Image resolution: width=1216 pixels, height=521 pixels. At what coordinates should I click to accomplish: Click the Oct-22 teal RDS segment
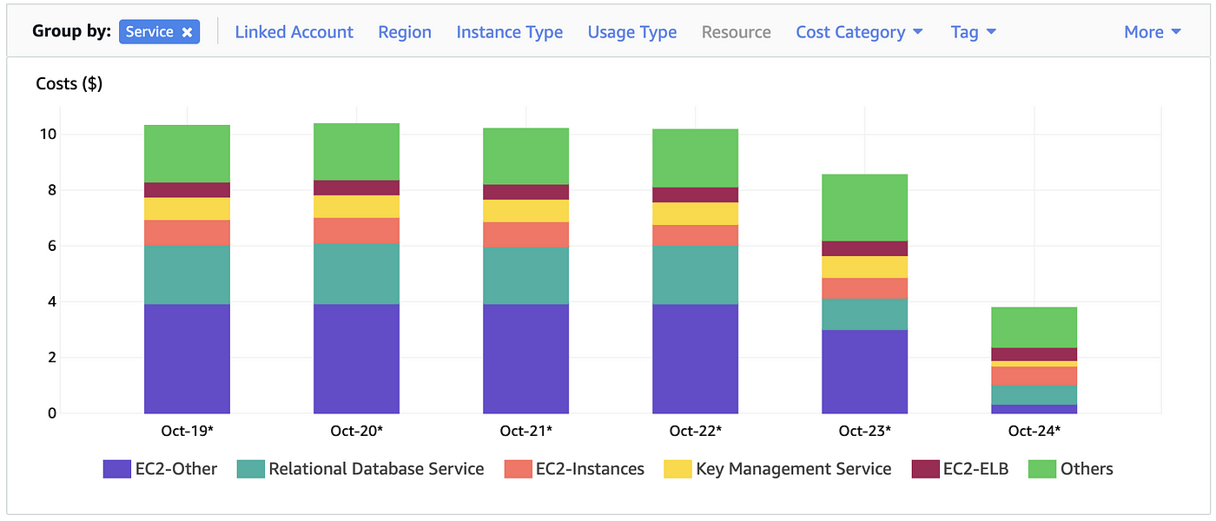point(696,275)
